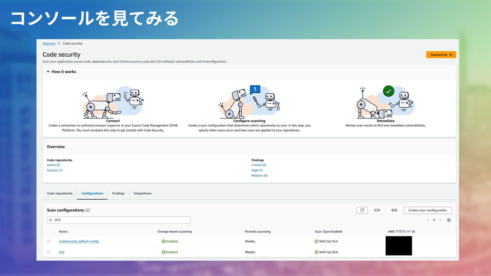Click the 削除 (delete) button

pyautogui.click(x=377, y=210)
